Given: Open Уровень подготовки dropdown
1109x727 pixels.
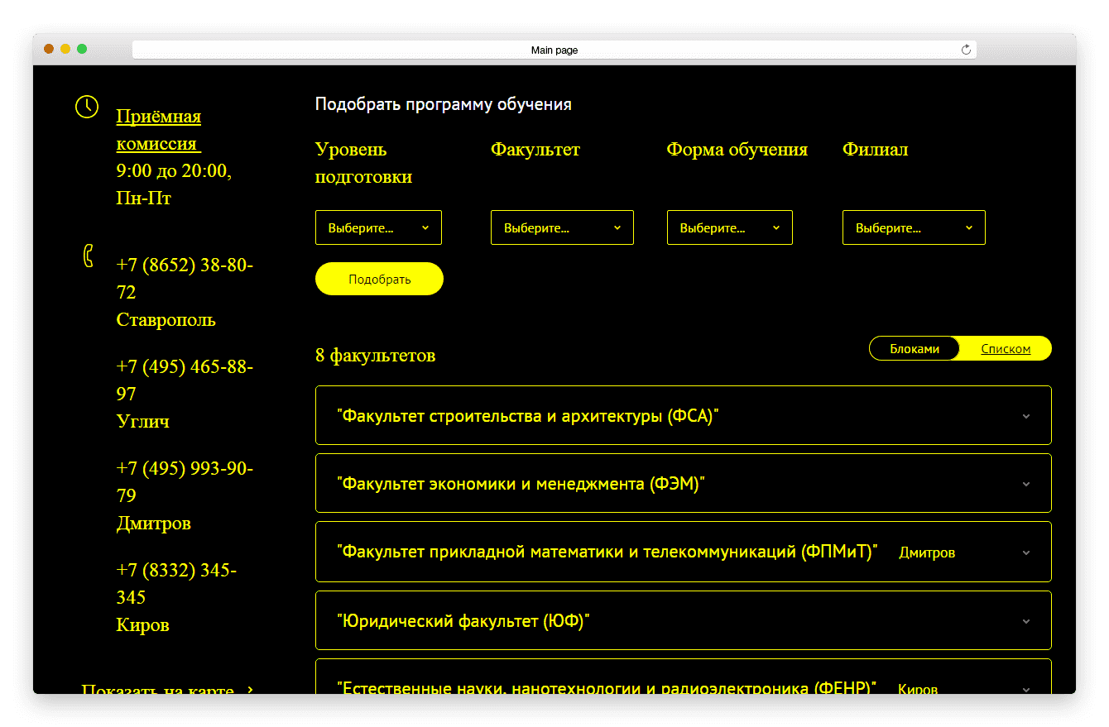Looking at the screenshot, I should point(378,227).
